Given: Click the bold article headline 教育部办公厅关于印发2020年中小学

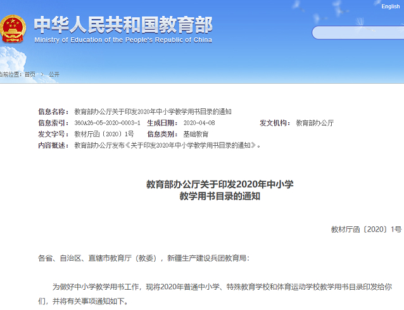Looking at the screenshot, I should 220,184.
